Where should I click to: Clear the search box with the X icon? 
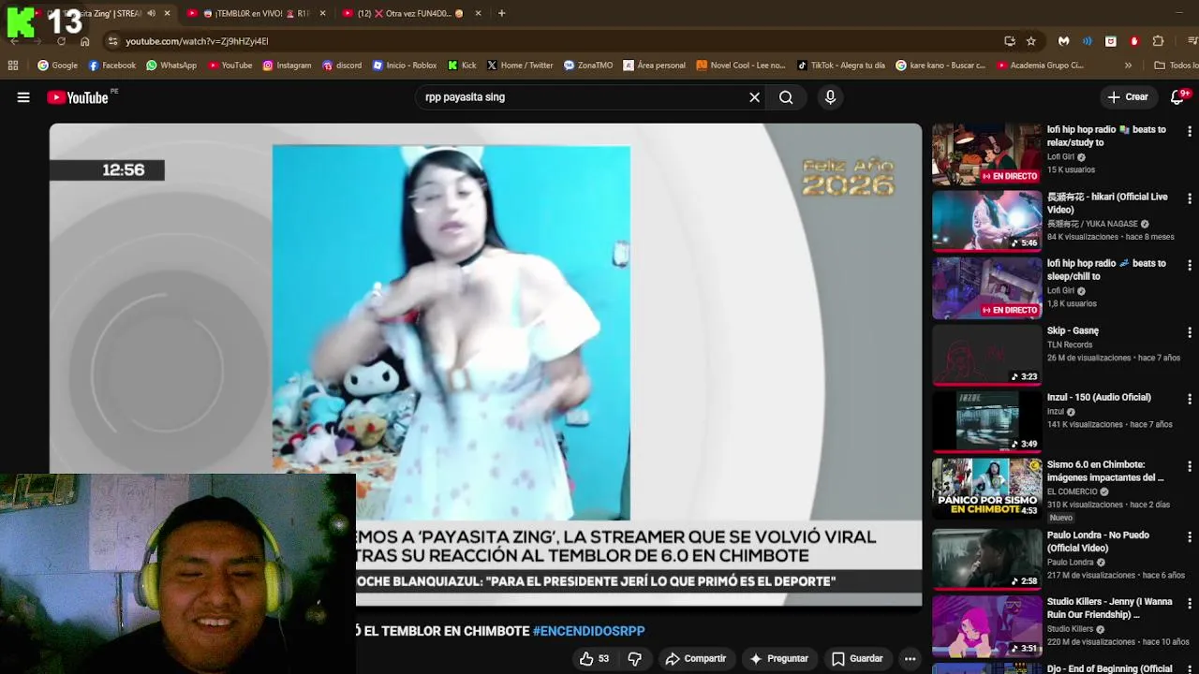[754, 97]
